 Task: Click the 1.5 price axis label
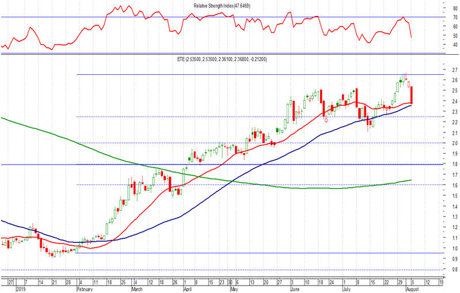[455, 196]
